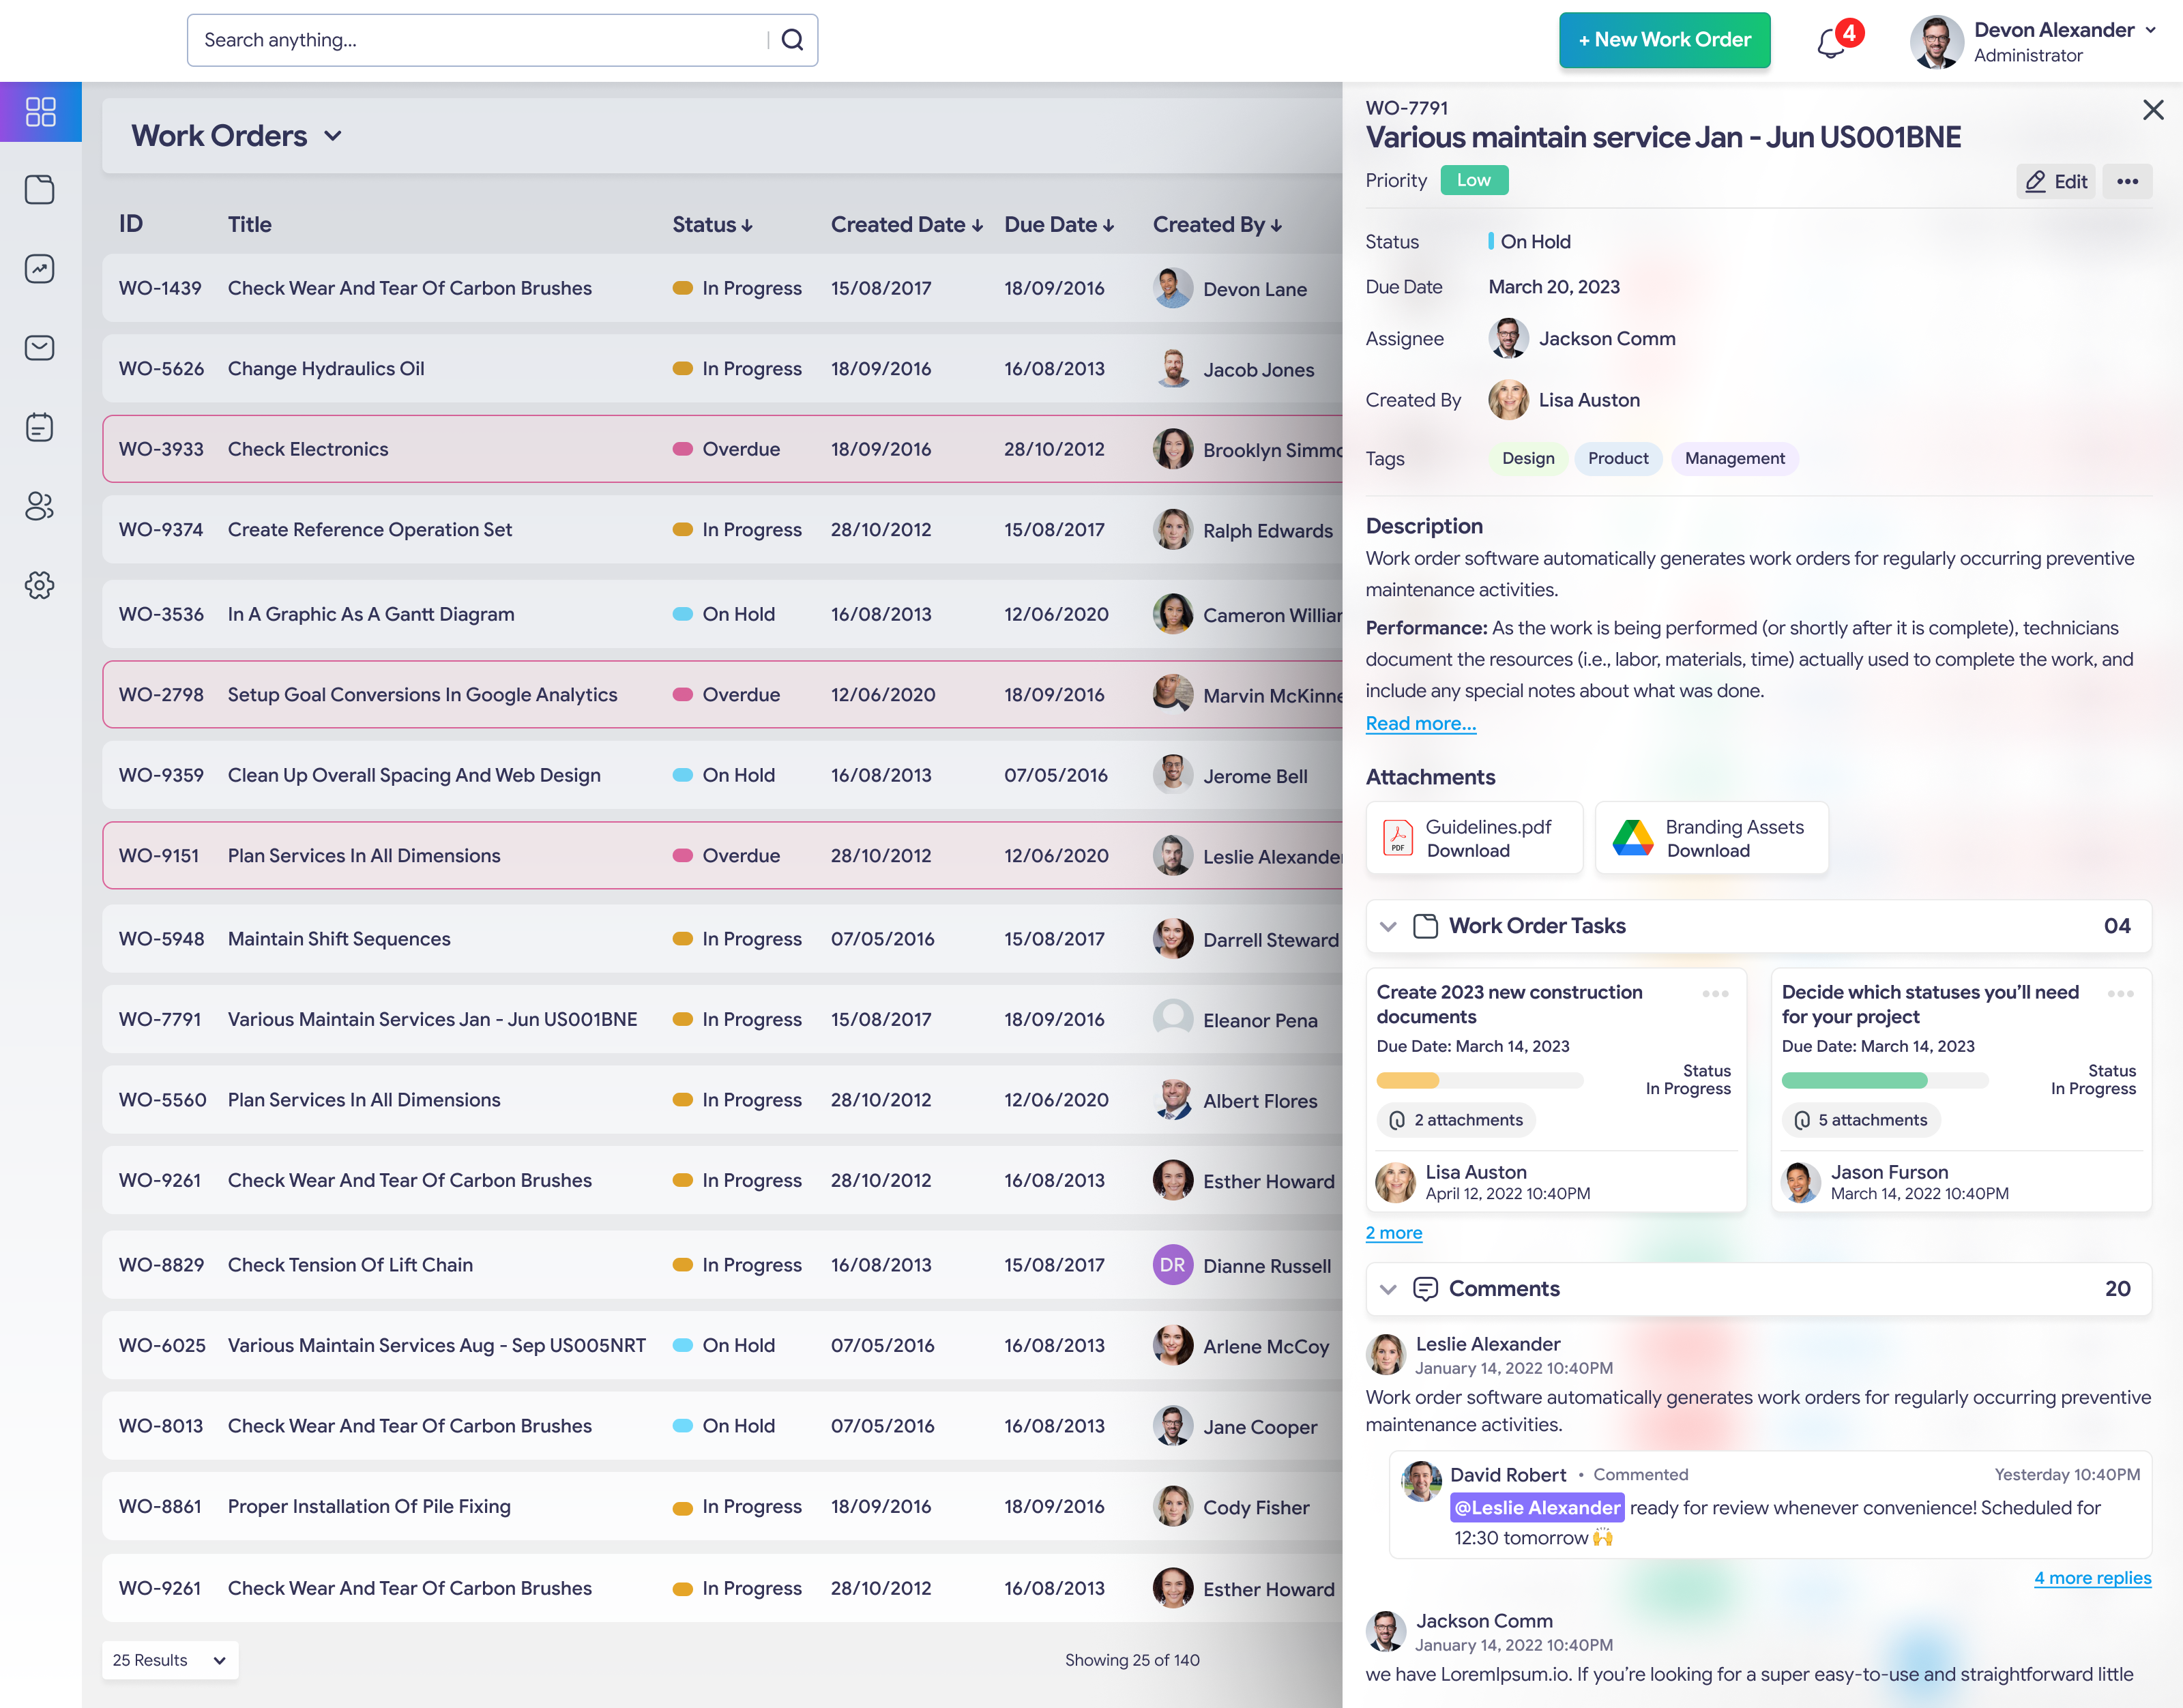The image size is (2183, 1708).
Task: Open the users/team sidebar icon
Action: [40, 506]
